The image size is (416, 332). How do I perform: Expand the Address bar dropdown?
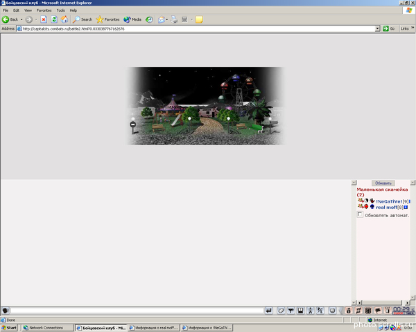378,28
